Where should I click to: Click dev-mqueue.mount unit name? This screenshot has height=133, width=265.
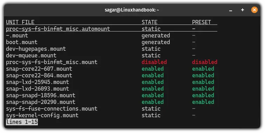coord(31,56)
